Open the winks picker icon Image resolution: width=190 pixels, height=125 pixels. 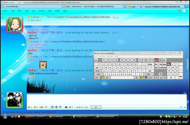(x=35, y=107)
